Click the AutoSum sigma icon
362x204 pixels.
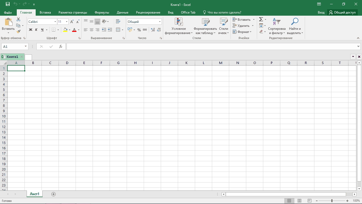(x=261, y=19)
